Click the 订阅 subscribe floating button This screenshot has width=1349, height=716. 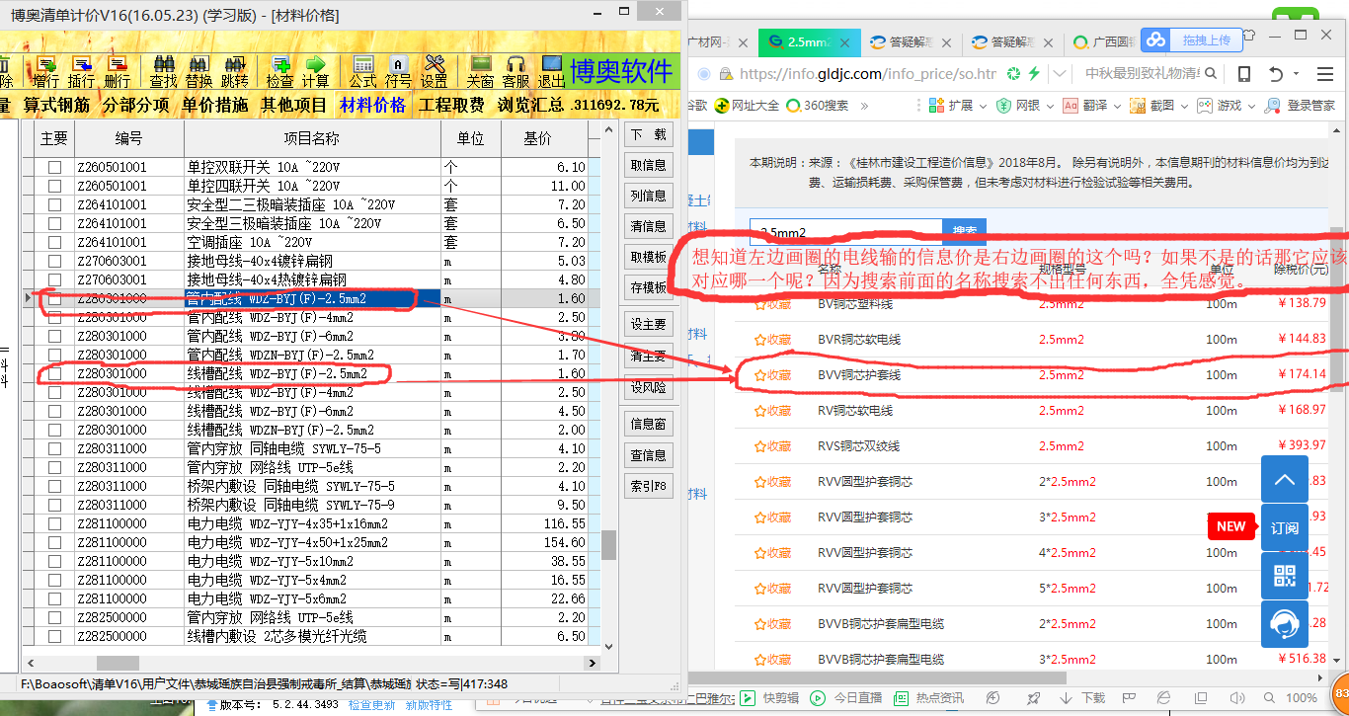[x=1284, y=527]
